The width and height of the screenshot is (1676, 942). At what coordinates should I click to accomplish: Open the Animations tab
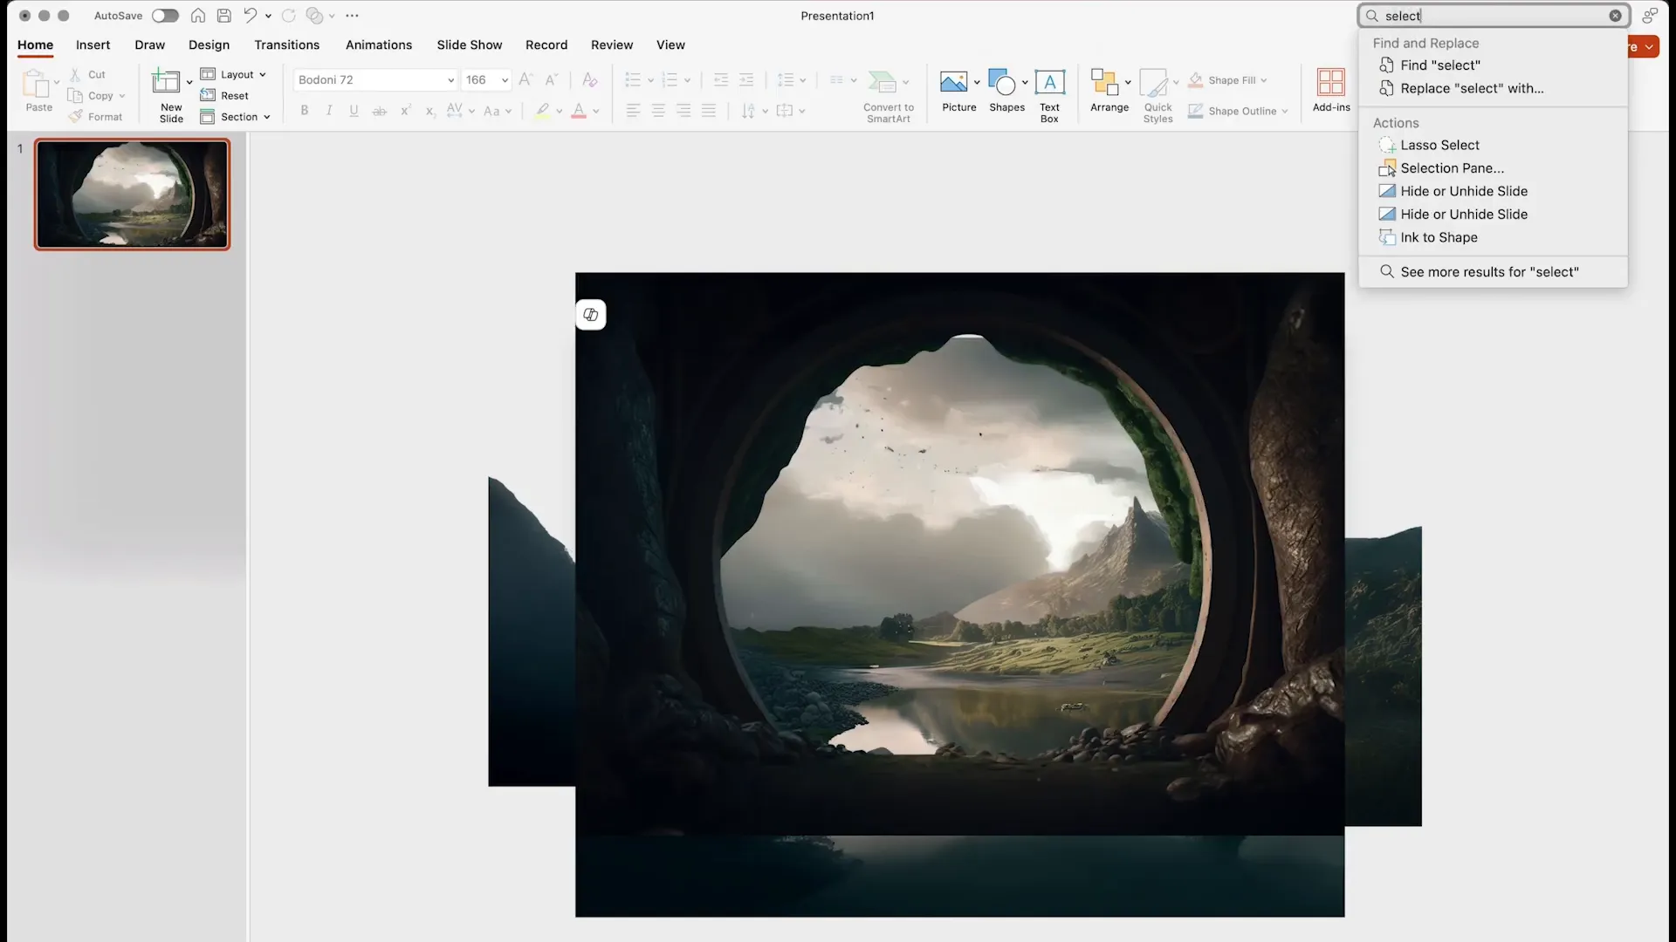[379, 44]
